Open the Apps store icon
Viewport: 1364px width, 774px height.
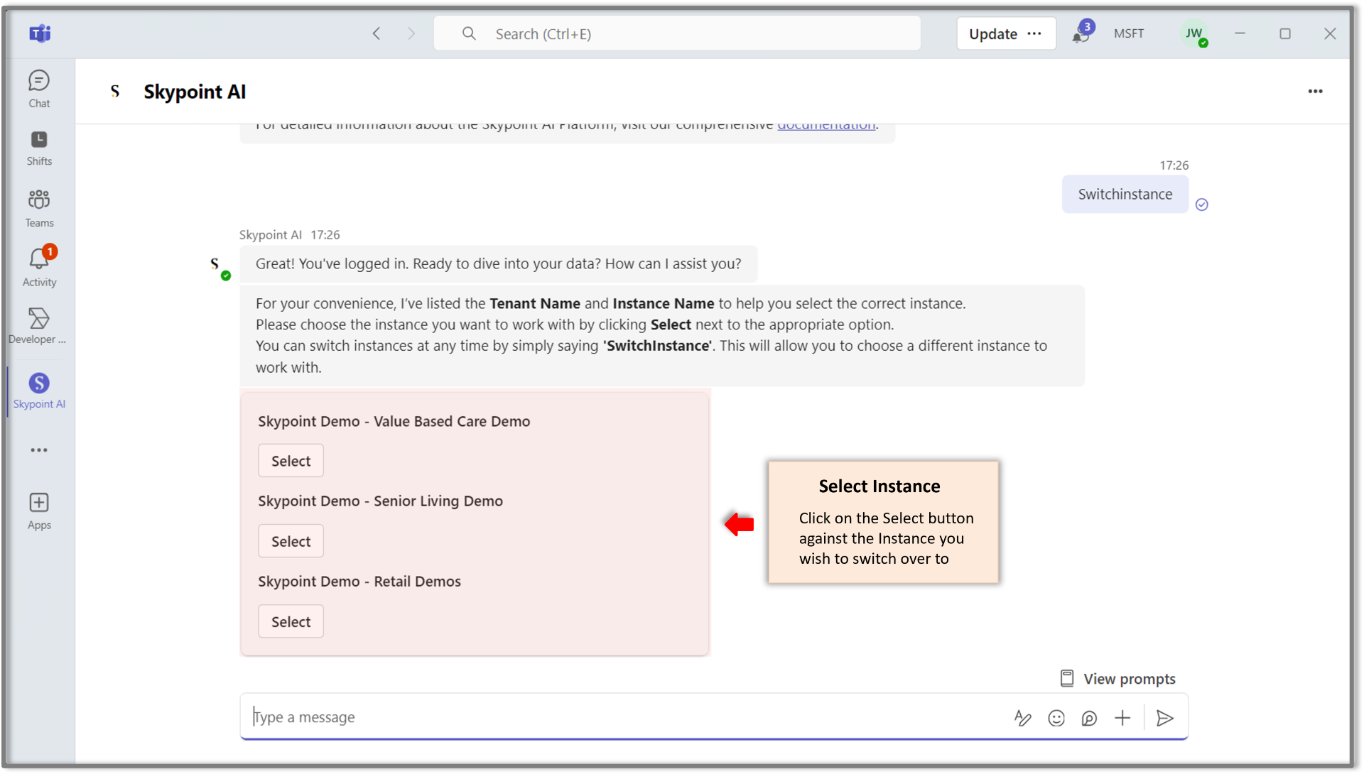pyautogui.click(x=39, y=511)
